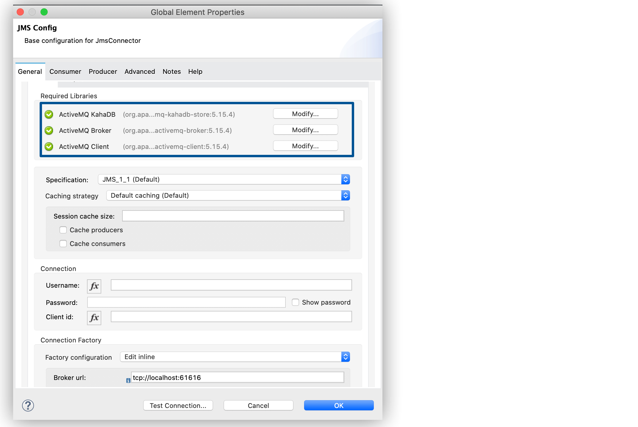Switch to the Consumer tab
638x427 pixels.
65,71
